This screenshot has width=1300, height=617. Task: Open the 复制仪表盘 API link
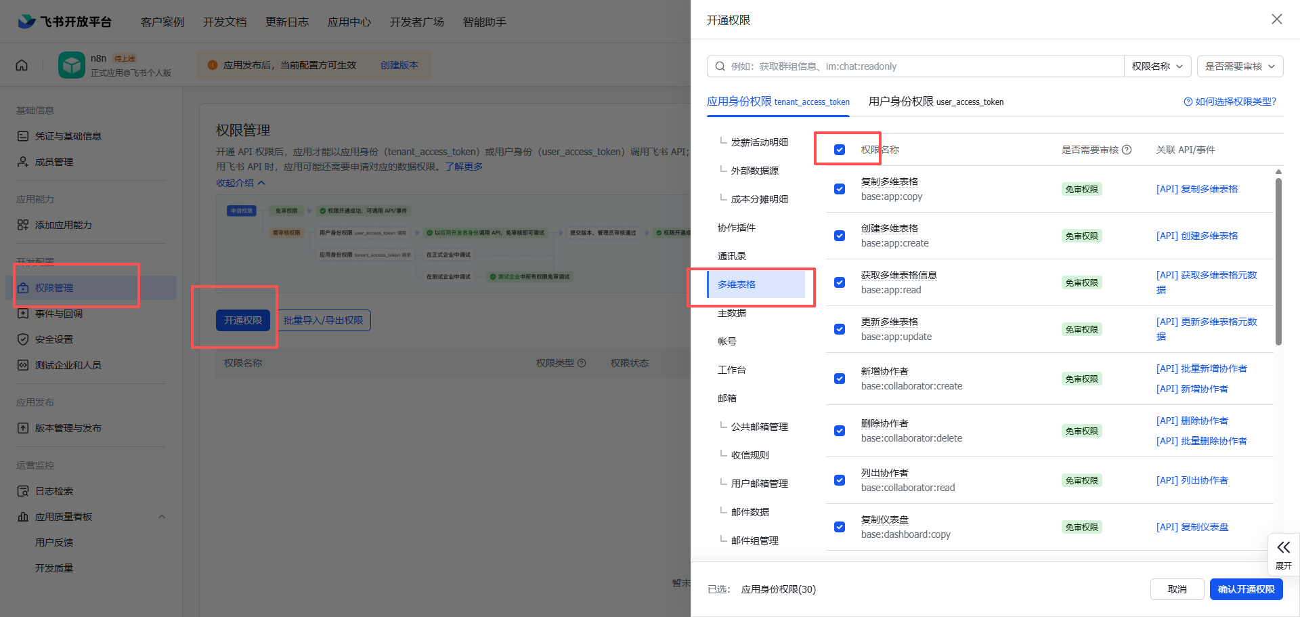pos(1192,527)
